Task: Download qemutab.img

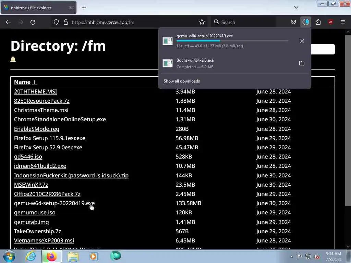Action: tap(31, 222)
